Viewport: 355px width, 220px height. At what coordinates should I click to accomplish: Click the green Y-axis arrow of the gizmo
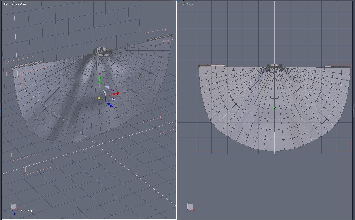[x=99, y=77]
